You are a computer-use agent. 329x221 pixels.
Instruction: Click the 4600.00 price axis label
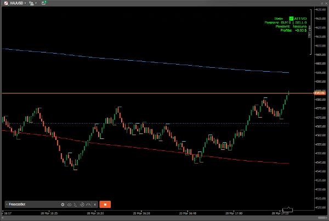click(321, 63)
